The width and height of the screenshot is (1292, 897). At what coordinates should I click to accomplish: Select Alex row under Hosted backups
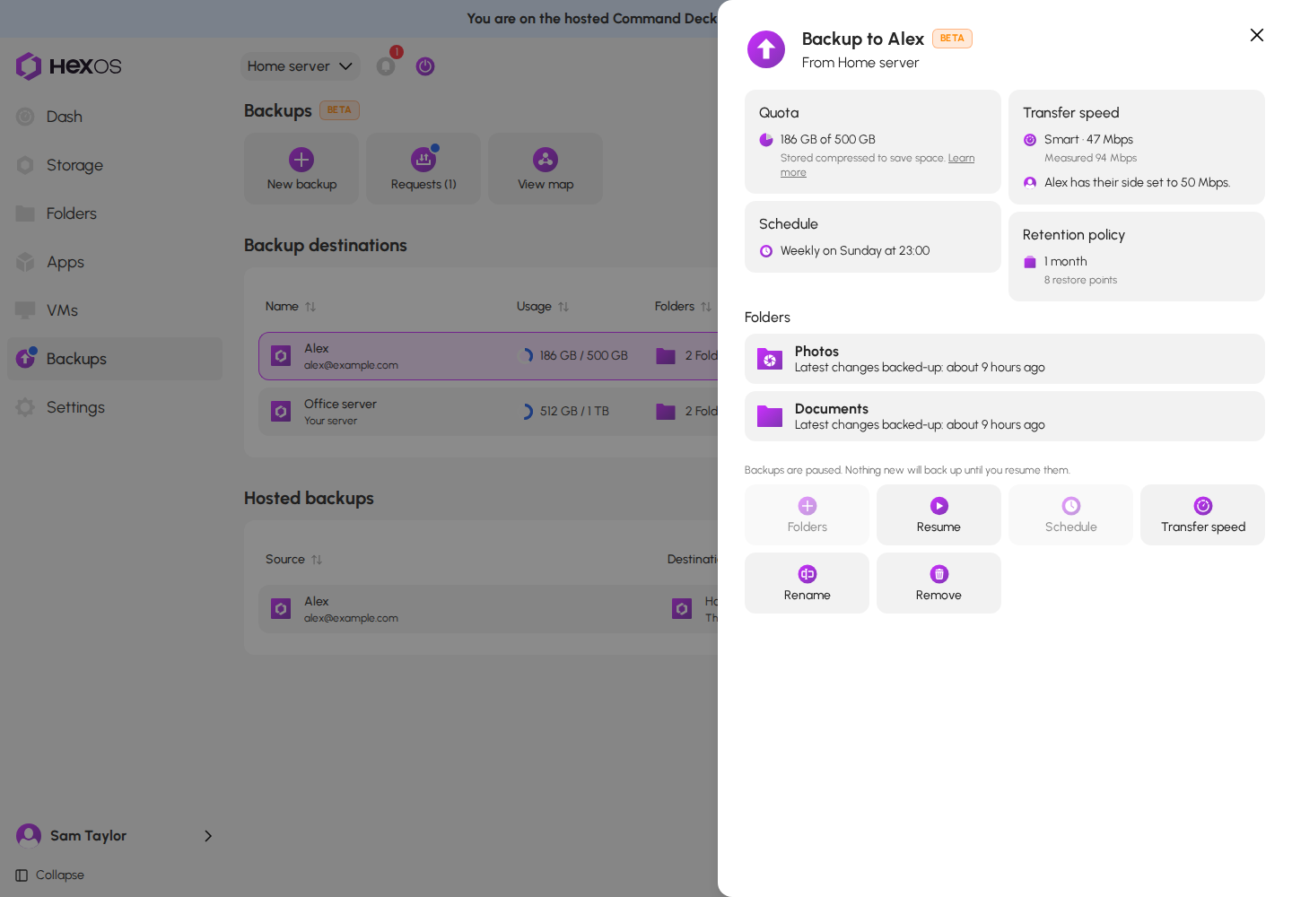(x=488, y=609)
